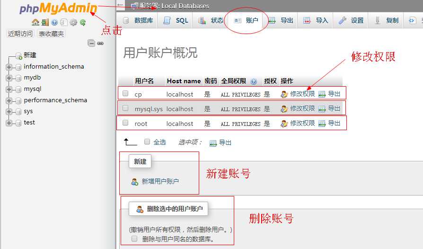Click the mydb database icon
The image size is (423, 249).
(18, 78)
